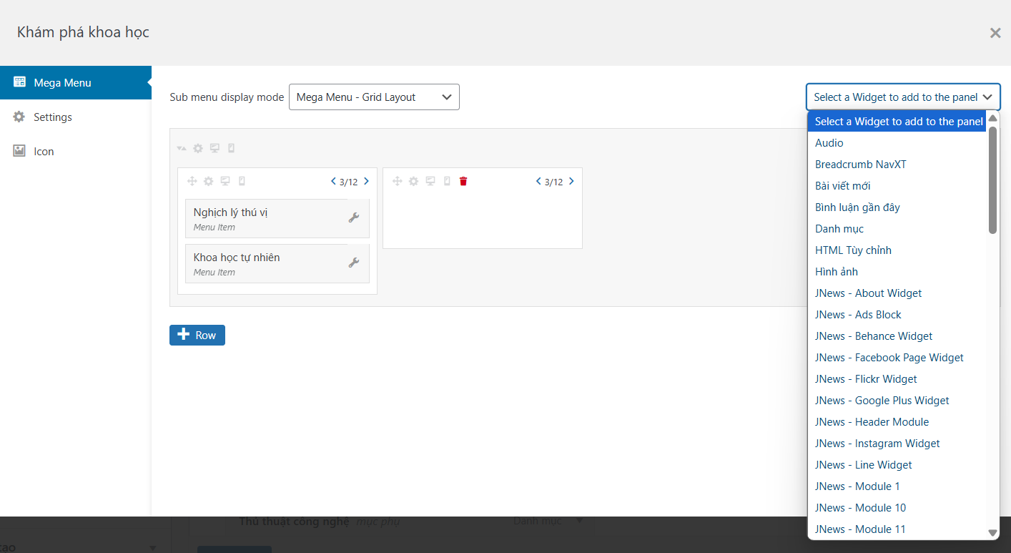
Task: Click the move handle of the first column
Action: 192,182
